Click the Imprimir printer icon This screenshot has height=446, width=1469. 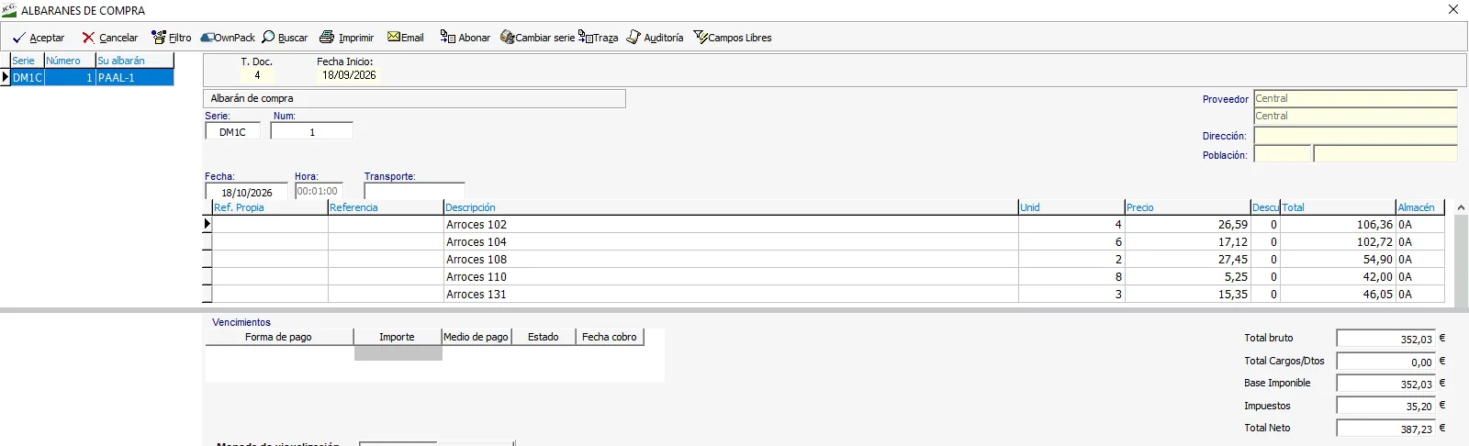[327, 38]
